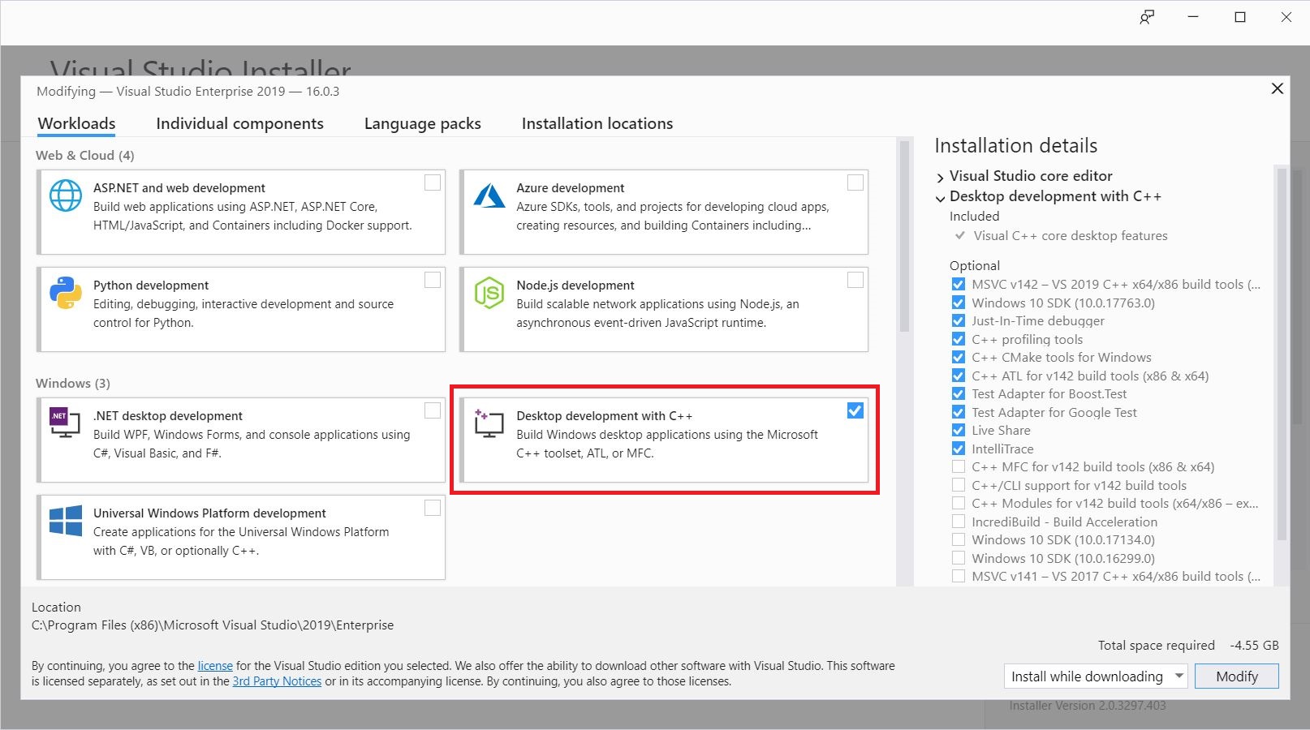Click the sign-in account icon in titlebar
1310x730 pixels.
tap(1146, 17)
